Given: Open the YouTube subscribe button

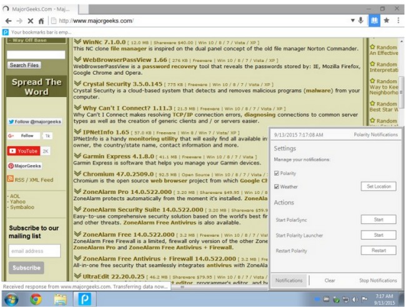Looking at the screenshot, I should coord(24,151).
